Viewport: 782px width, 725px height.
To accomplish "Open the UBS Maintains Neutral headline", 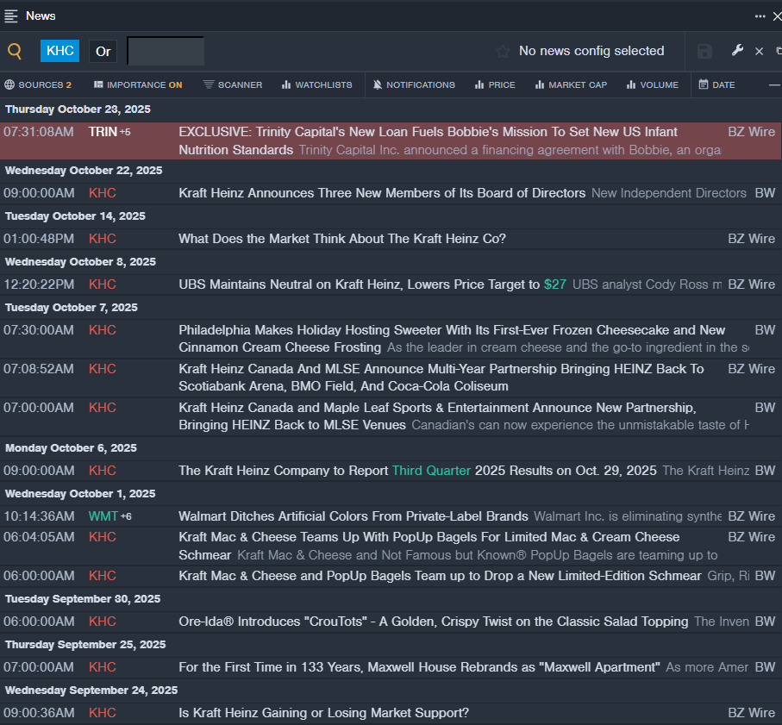I will (x=359, y=284).
